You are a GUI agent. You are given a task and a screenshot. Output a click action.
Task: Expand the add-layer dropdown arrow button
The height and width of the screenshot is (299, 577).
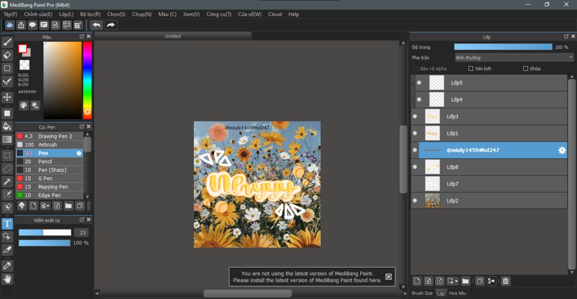pos(452,281)
